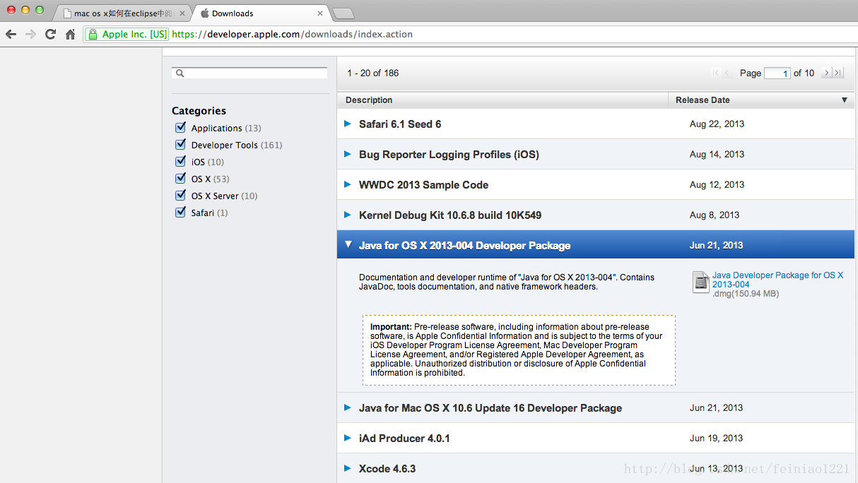This screenshot has width=858, height=483.
Task: Open a new browser tab
Action: coord(343,13)
